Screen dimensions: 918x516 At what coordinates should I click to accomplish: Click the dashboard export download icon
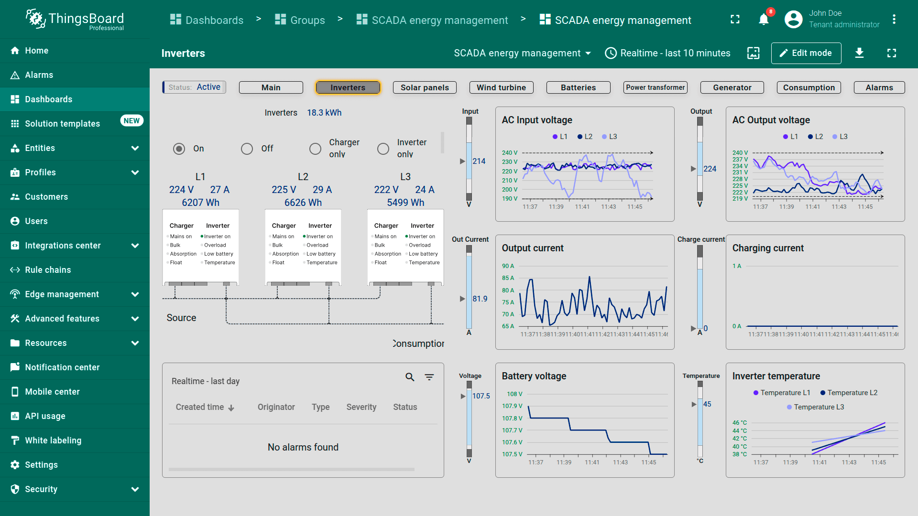859,53
